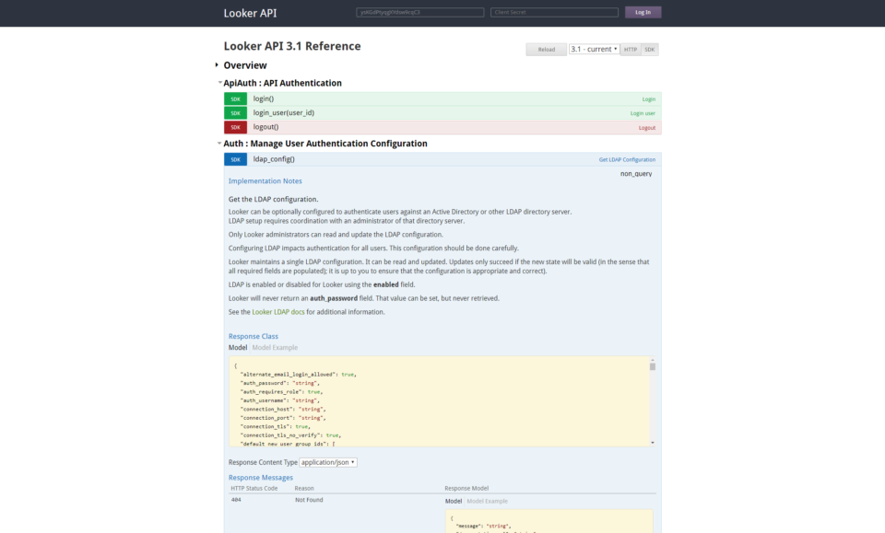Open the 3.1 - current version dropdown

point(594,49)
